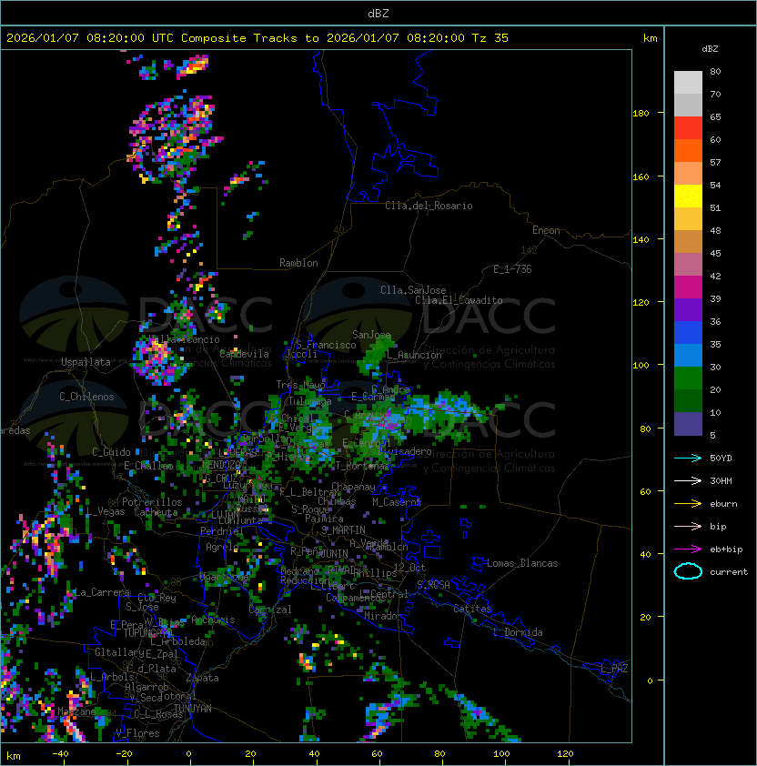Click the 'Encon' map label
Image resolution: width=757 pixels, height=766 pixels.
click(546, 230)
